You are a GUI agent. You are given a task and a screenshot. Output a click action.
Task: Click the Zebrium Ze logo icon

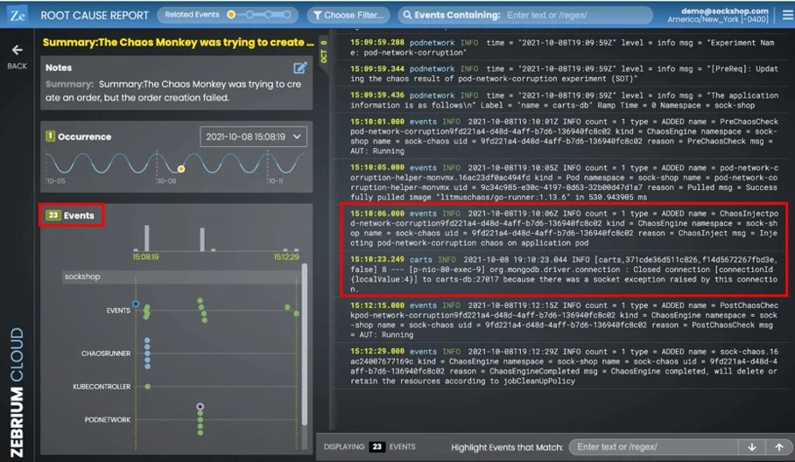[18, 15]
